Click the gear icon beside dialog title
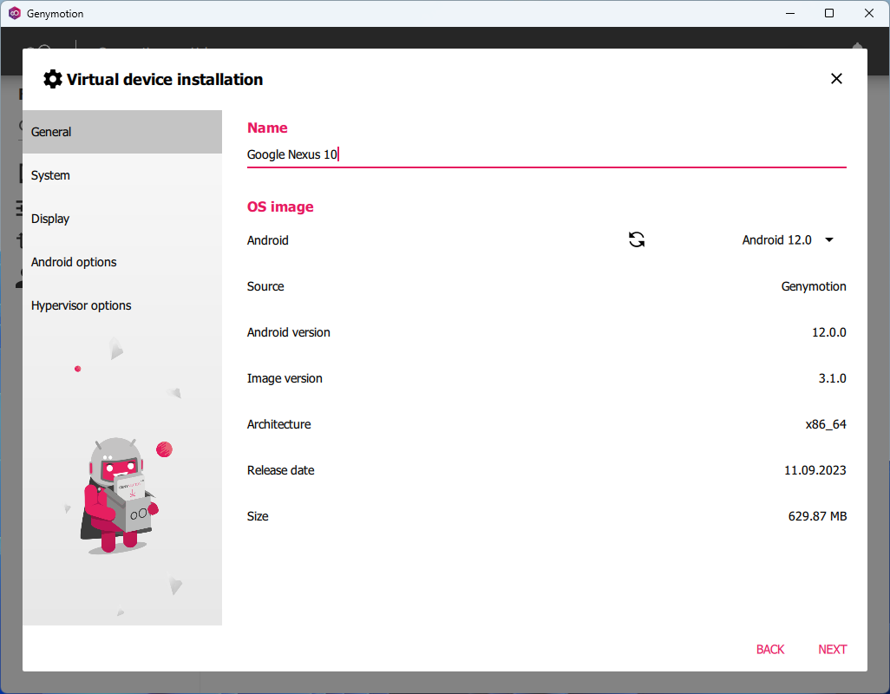Screen dimensions: 890x694 53,79
